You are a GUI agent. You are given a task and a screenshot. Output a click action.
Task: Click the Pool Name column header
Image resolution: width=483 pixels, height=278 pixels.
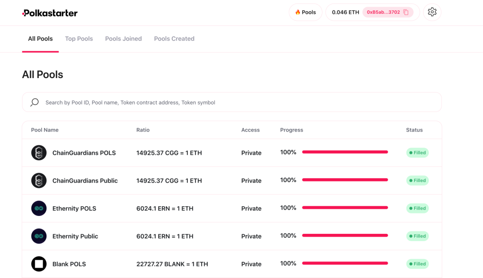point(45,130)
